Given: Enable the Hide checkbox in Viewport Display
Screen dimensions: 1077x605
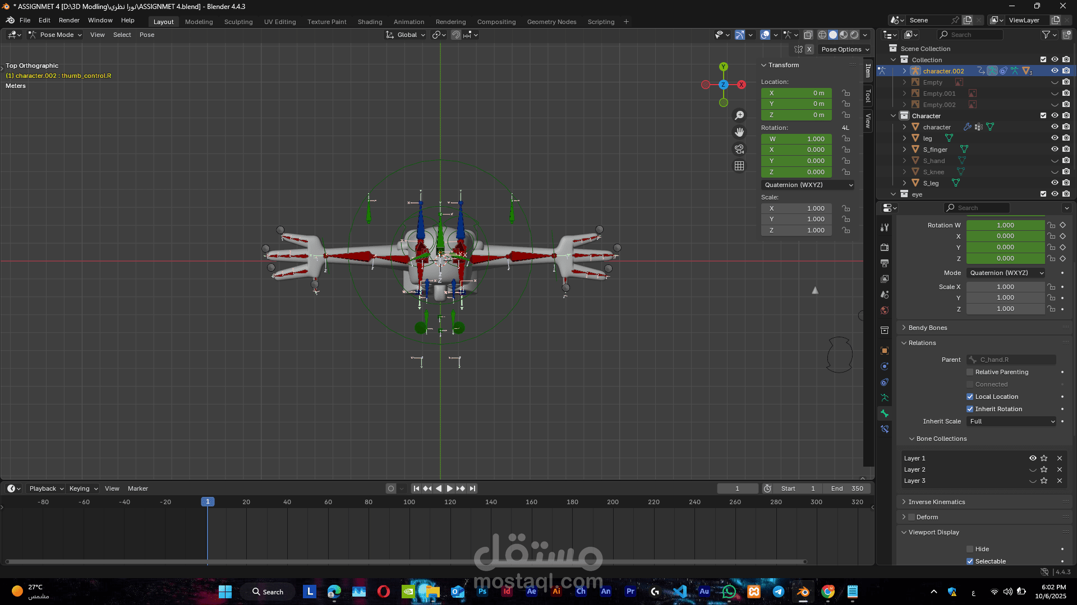Looking at the screenshot, I should point(970,549).
